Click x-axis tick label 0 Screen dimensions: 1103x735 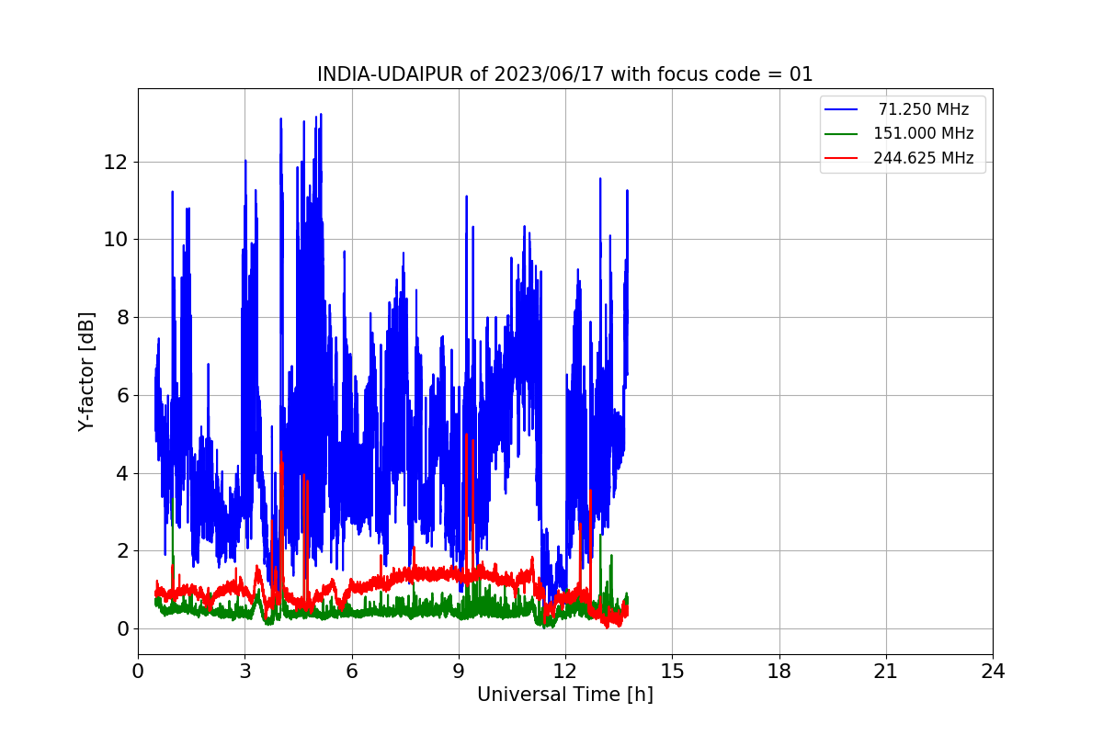(138, 672)
